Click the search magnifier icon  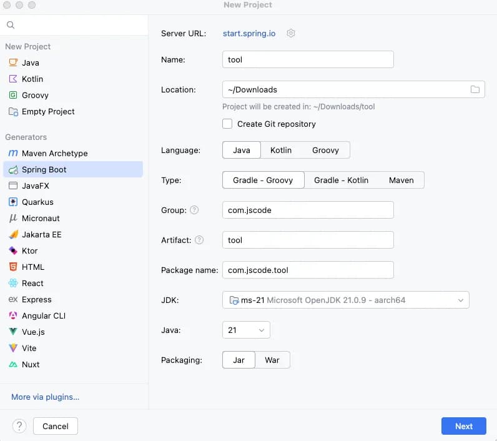pos(11,25)
